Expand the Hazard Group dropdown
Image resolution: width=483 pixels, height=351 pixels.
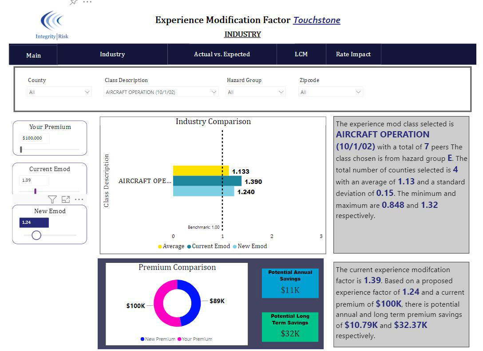click(x=256, y=92)
